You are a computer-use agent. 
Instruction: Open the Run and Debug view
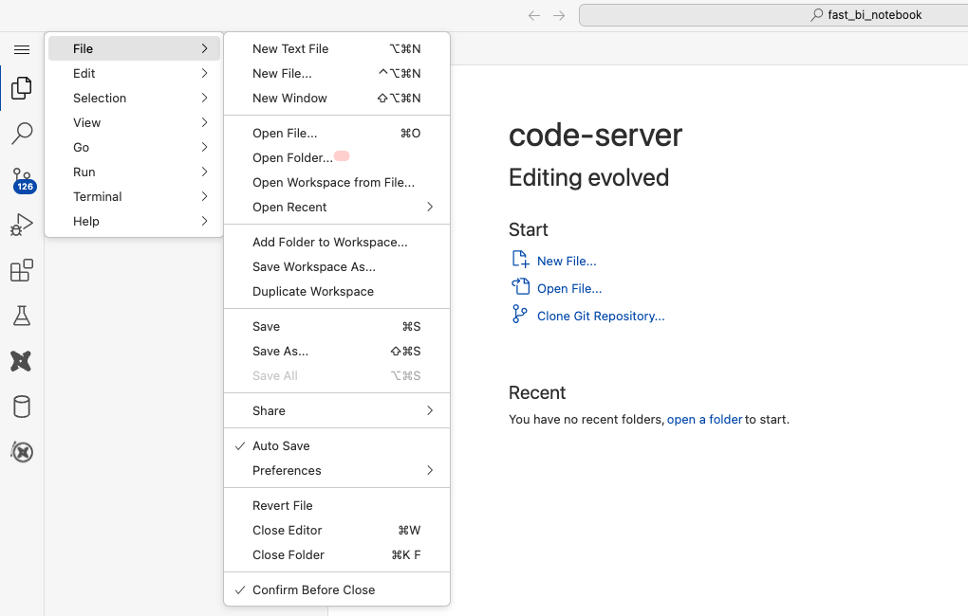click(22, 225)
